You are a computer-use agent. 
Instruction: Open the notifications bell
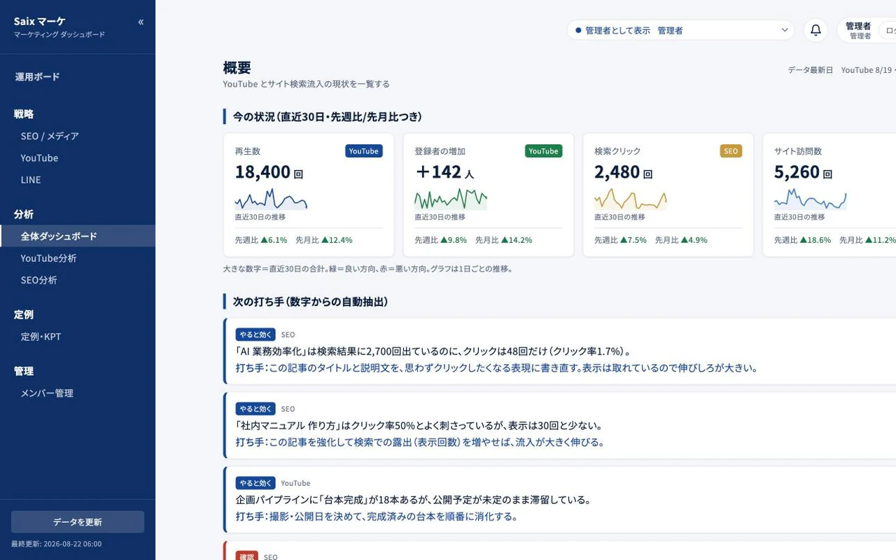point(815,30)
